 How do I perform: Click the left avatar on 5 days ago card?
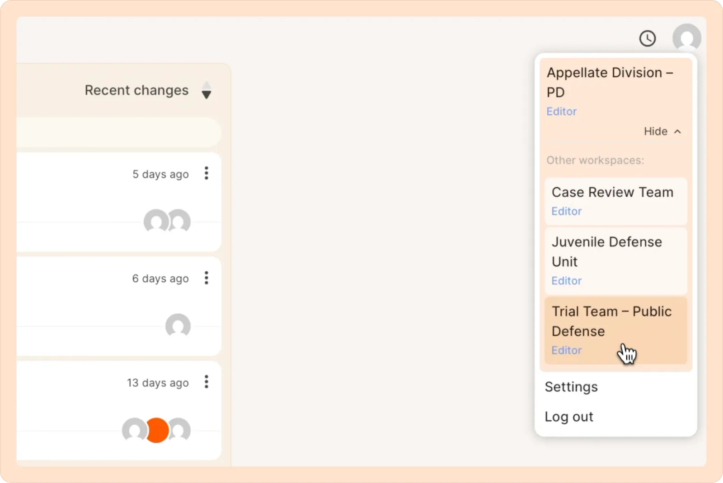point(156,221)
